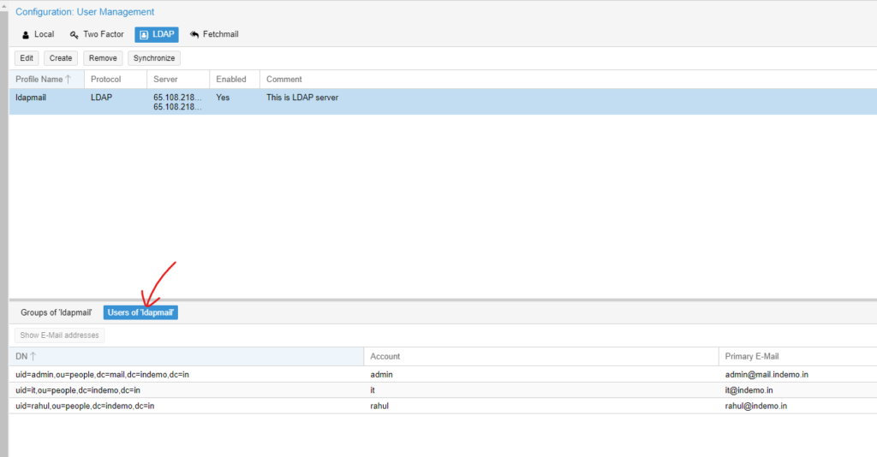Click the LDAP protocol cell in ldapmail row
Image resolution: width=877 pixels, height=457 pixels.
pyautogui.click(x=116, y=102)
